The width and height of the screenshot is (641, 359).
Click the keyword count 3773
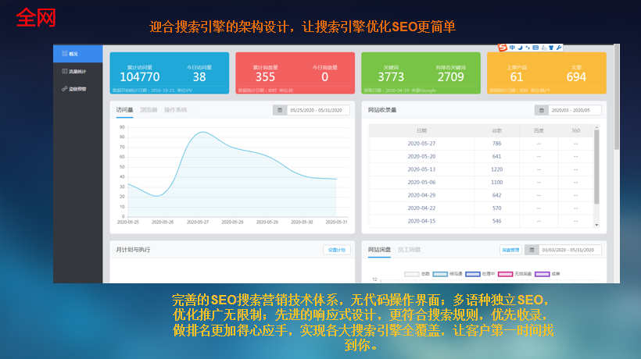pos(391,77)
